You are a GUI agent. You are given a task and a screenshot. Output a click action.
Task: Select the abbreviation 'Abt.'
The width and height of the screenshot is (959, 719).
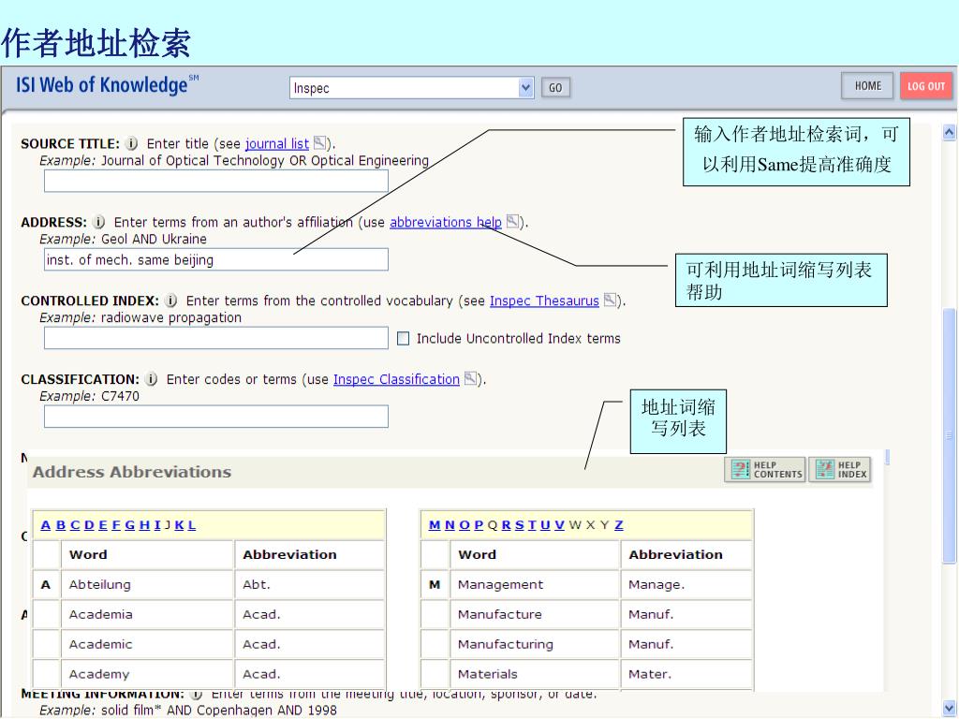pyautogui.click(x=257, y=585)
